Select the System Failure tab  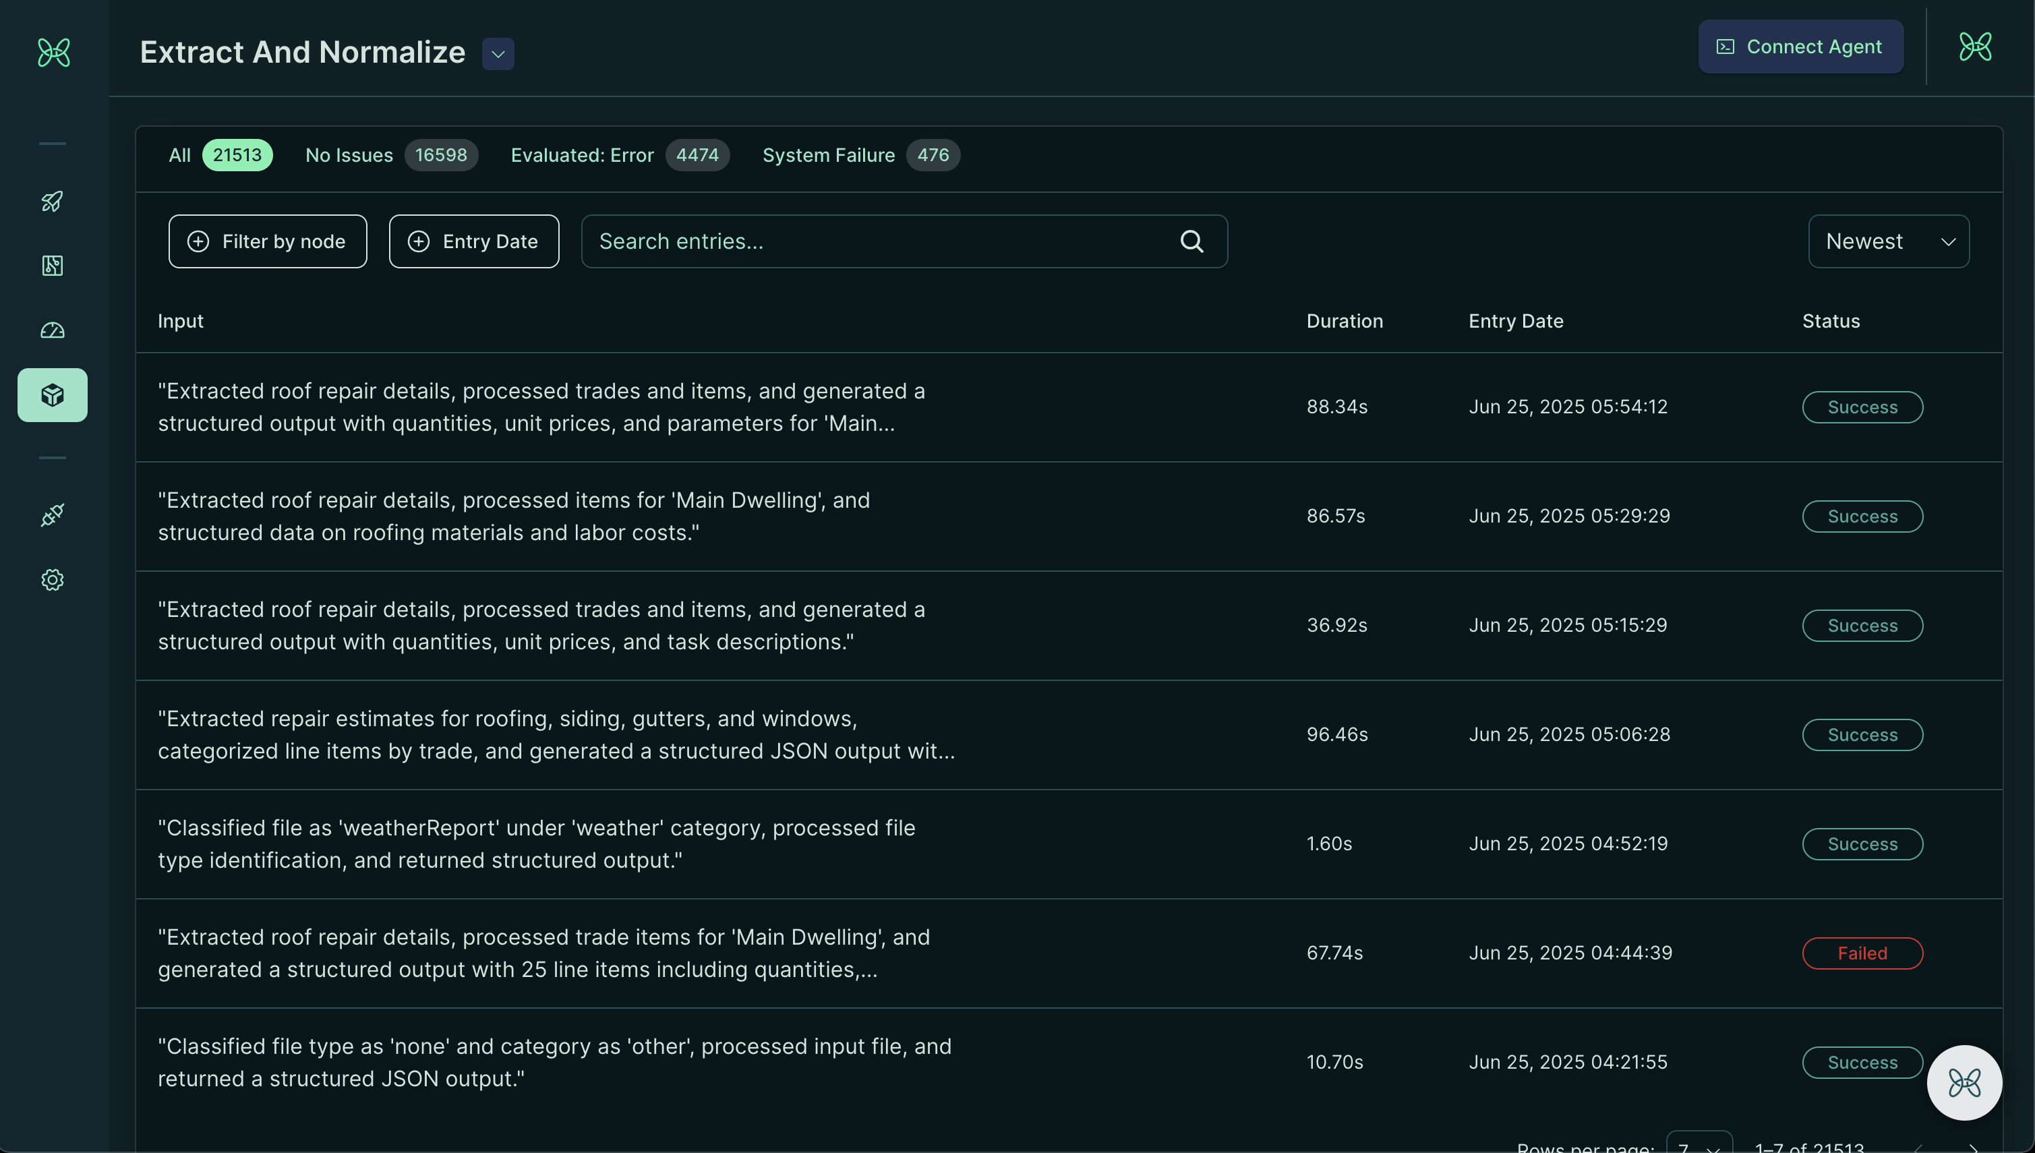860,155
